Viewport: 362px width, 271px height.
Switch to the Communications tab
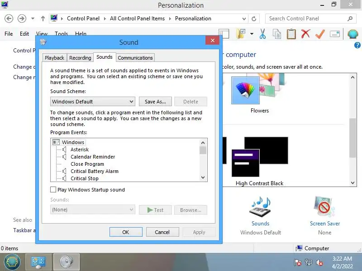(x=135, y=58)
